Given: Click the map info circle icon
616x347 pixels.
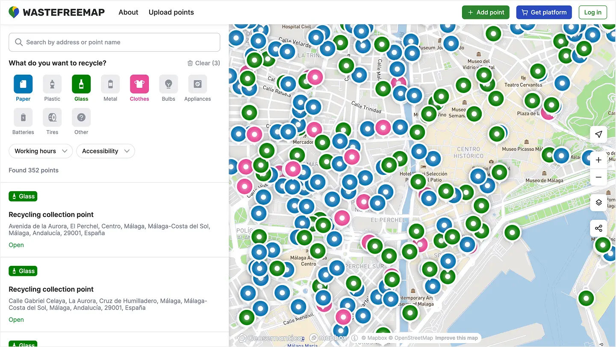Looking at the screenshot, I should (355, 338).
